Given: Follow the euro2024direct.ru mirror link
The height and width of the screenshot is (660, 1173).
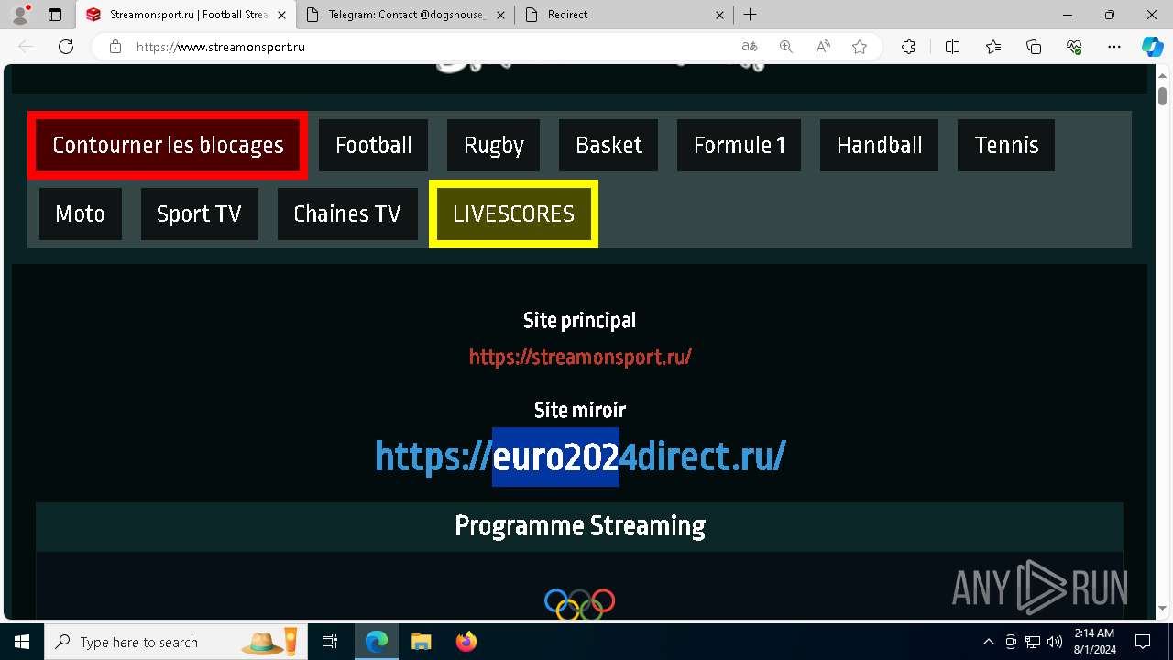Looking at the screenshot, I should point(580,456).
